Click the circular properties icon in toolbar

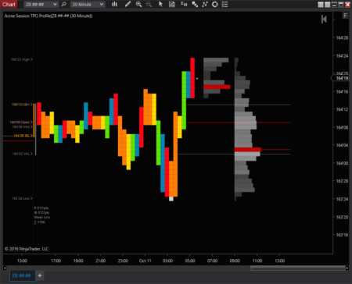215,4
